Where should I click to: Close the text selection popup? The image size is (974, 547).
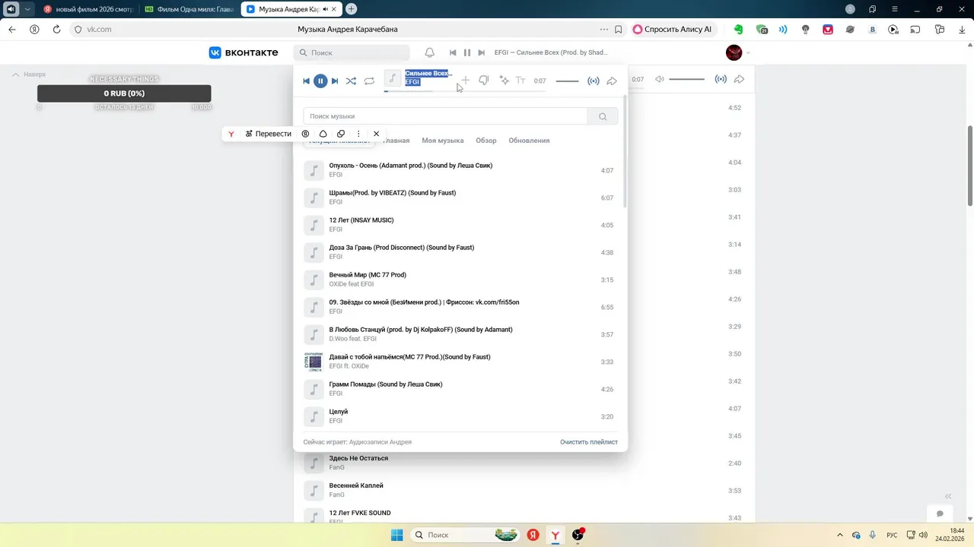tap(376, 134)
